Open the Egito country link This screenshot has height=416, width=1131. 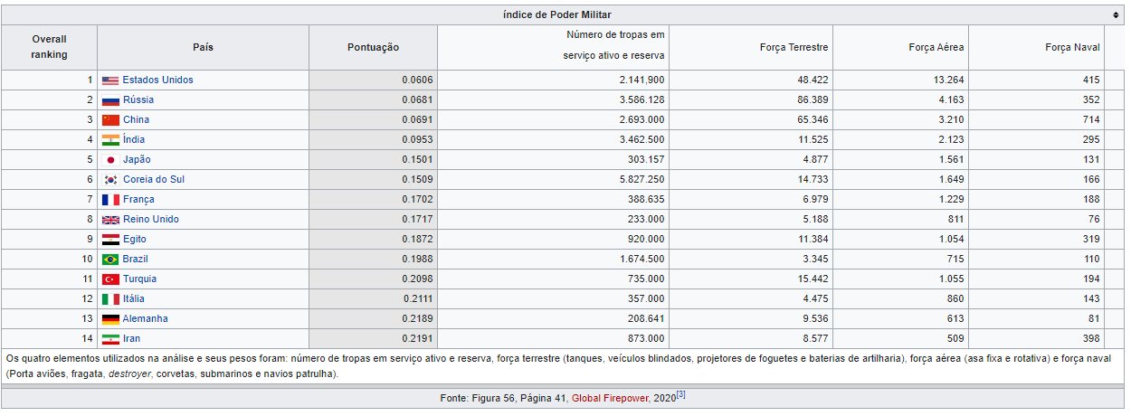[134, 239]
